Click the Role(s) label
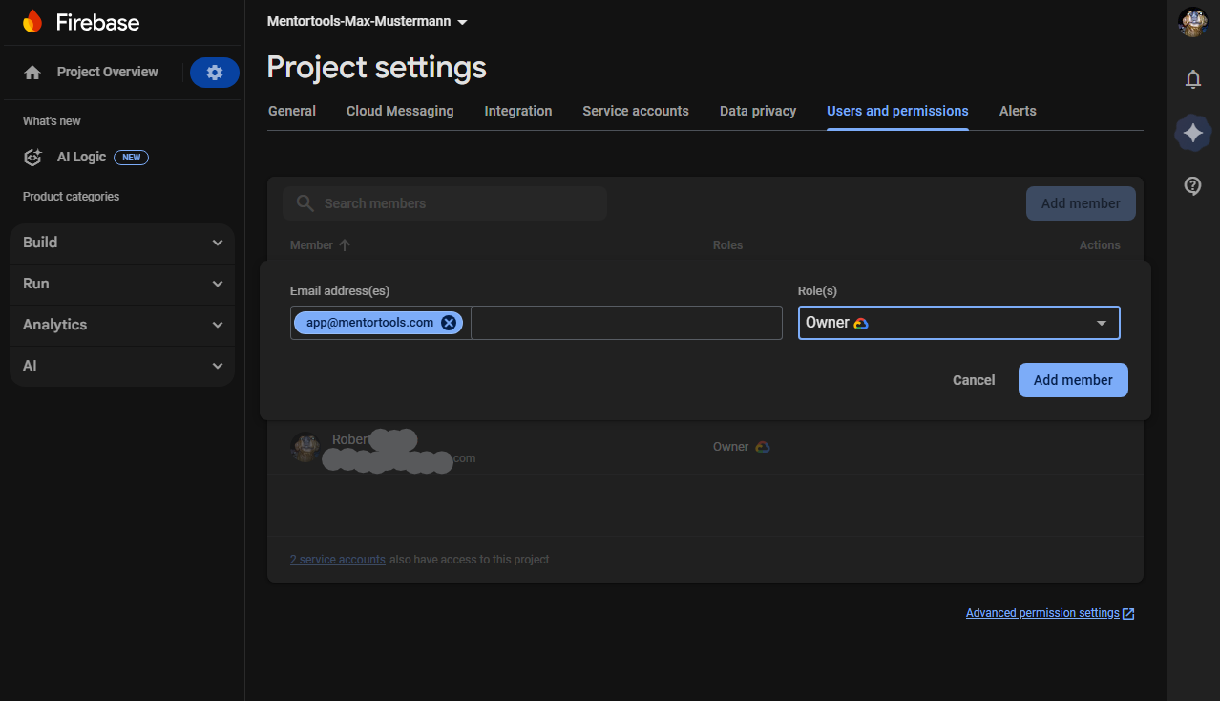Image resolution: width=1220 pixels, height=701 pixels. click(817, 290)
